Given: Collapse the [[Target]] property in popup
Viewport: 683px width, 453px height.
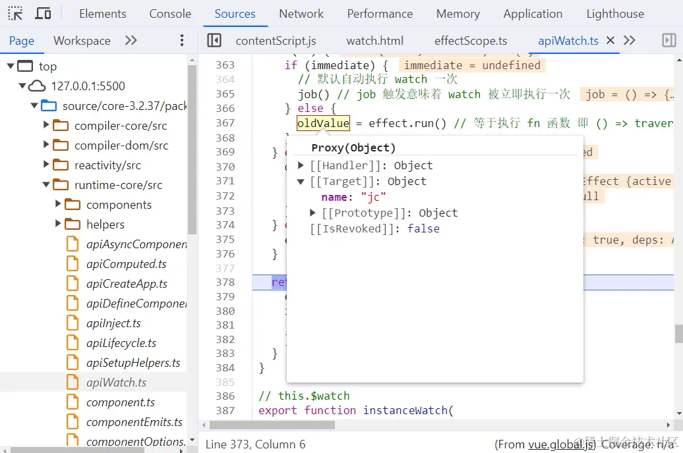Looking at the screenshot, I should tap(301, 182).
